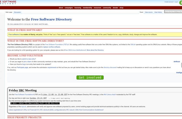Viewport: 182px width, 119px height.
Task: Open the 'campaigns' navigation item
Action: 69,8
